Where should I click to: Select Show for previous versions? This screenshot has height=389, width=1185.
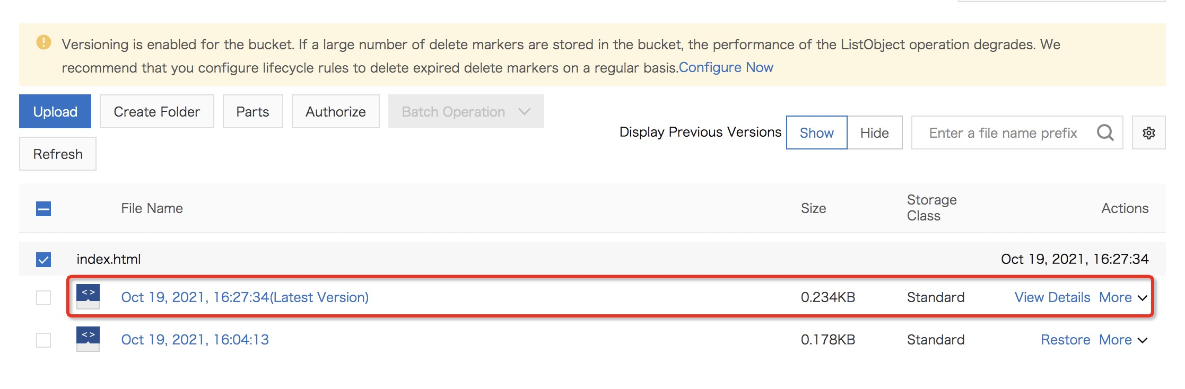(816, 132)
